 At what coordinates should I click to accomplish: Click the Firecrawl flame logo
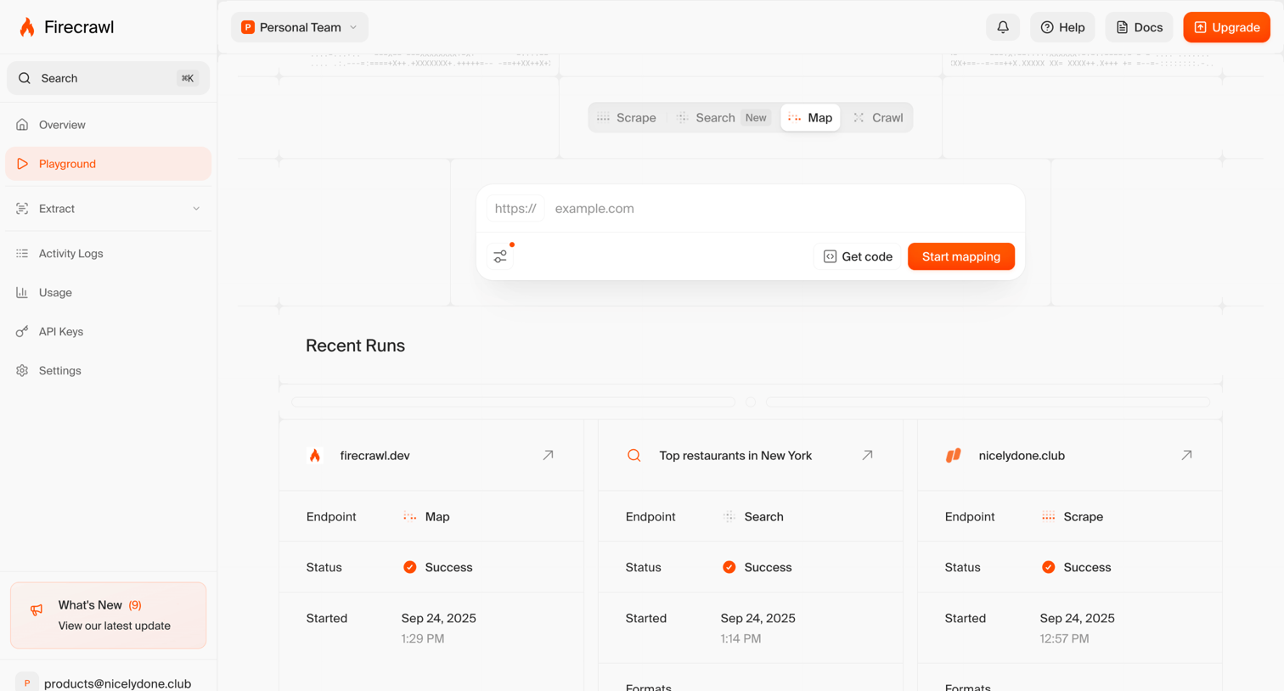(27, 27)
